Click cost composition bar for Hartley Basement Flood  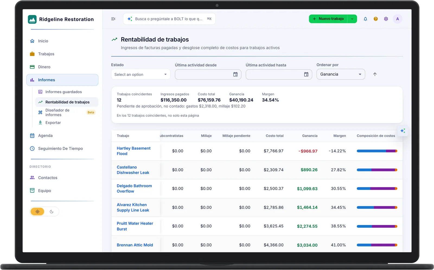tap(377, 151)
